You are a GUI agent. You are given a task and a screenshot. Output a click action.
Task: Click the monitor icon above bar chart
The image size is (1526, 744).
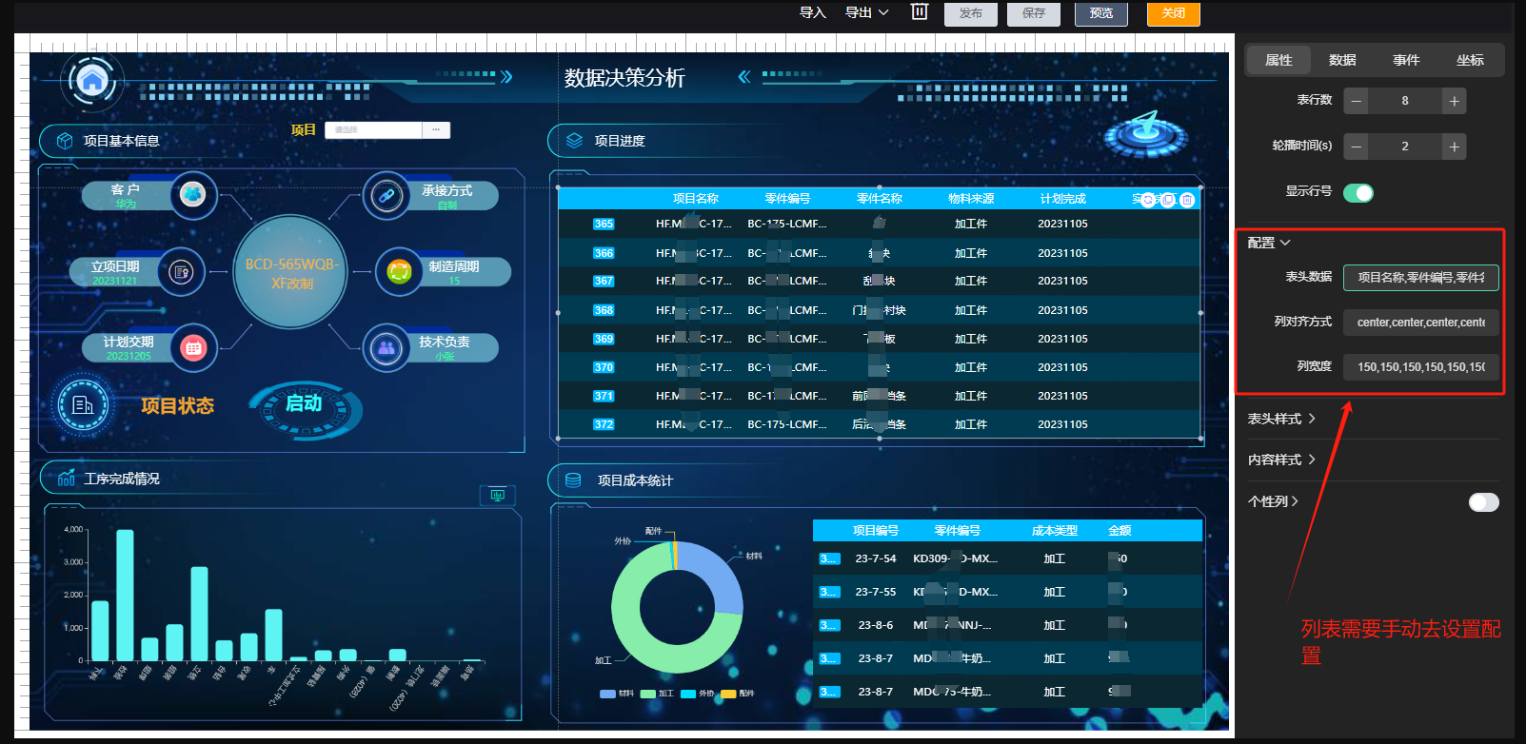point(497,495)
